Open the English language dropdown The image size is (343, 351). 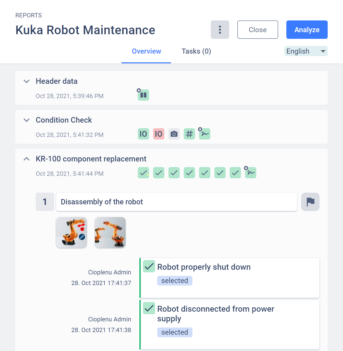coord(305,51)
